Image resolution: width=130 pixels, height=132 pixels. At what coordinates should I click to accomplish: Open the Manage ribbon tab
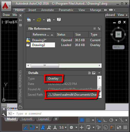pos(96,10)
